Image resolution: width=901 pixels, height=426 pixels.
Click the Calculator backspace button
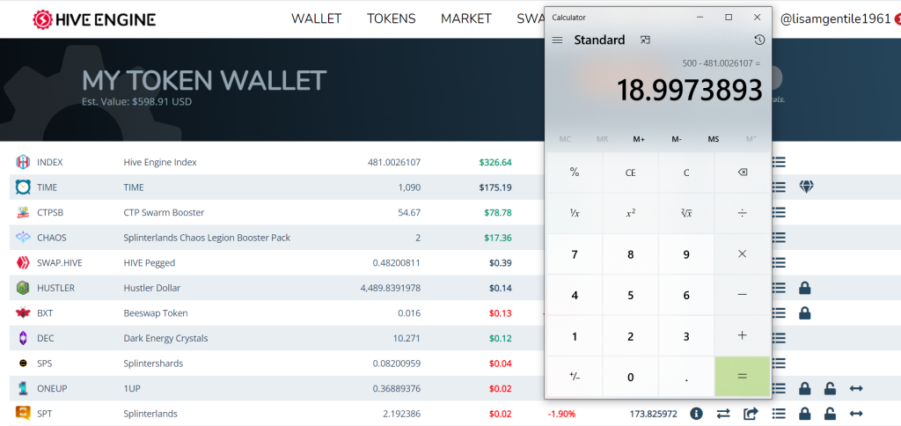(x=742, y=172)
